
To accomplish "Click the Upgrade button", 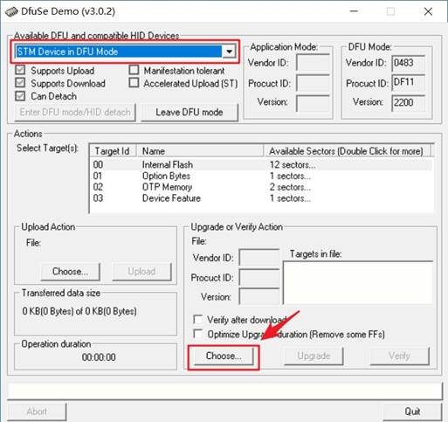I will point(314,356).
